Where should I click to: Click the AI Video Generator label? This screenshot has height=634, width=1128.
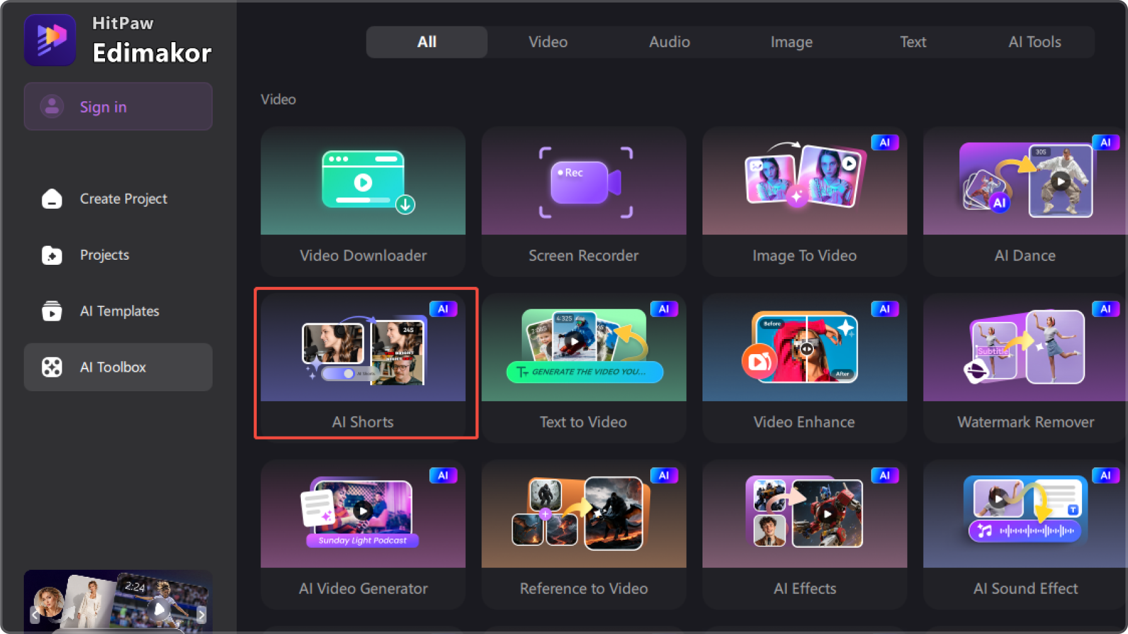363,589
